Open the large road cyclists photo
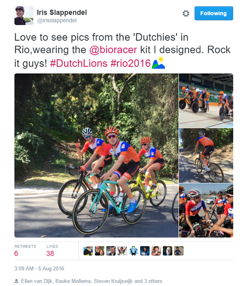This screenshot has width=248, height=286. pos(96,155)
